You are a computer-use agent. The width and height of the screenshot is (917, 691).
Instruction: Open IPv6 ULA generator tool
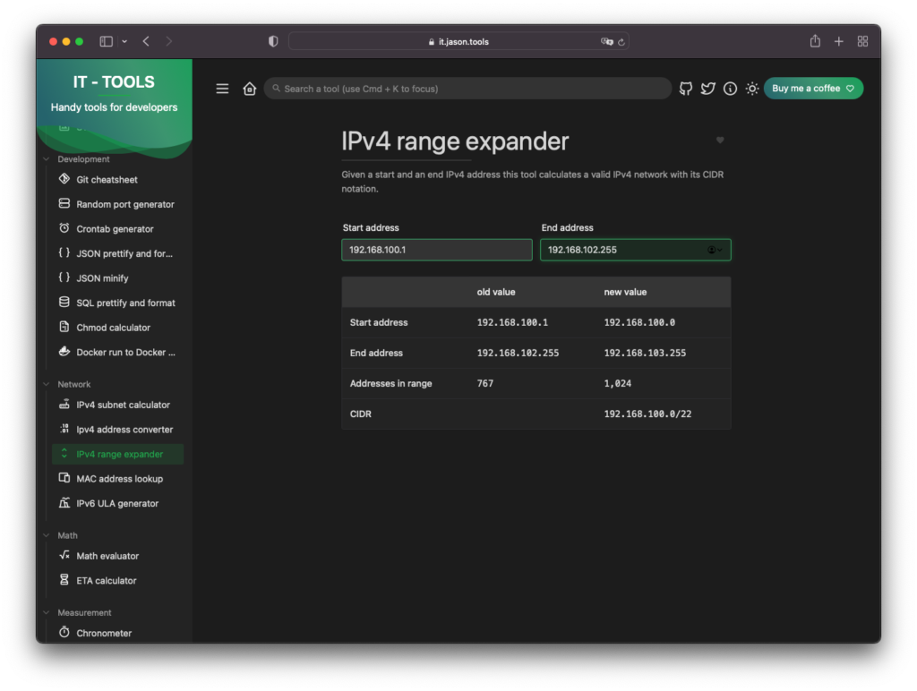coord(117,503)
